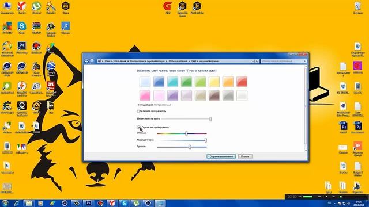Image resolution: width=369 pixels, height=207 pixels.
Task: Select the beige swatch
Action: click(200, 95)
